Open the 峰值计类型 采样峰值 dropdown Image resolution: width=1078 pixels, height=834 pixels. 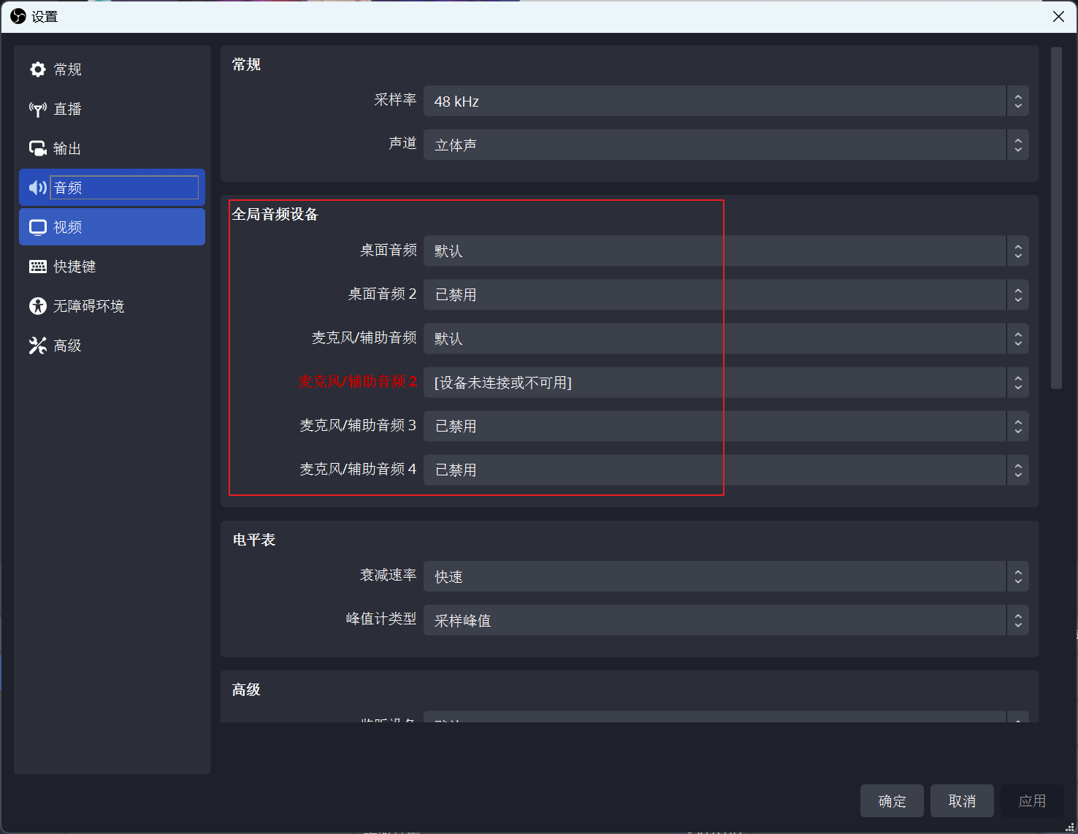(x=726, y=620)
